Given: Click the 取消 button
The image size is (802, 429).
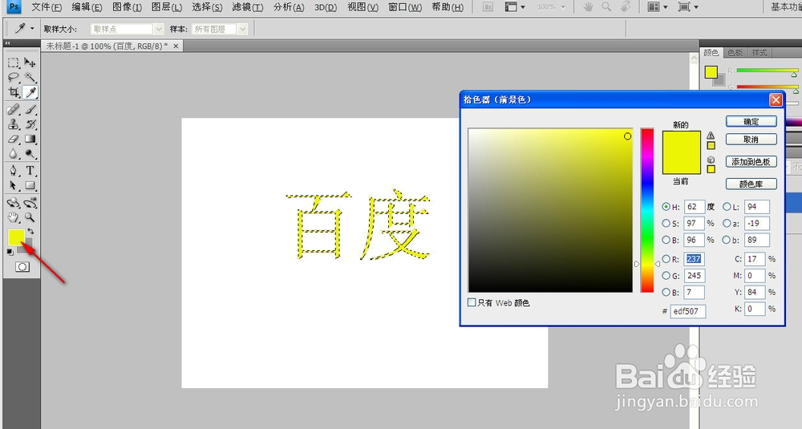Looking at the screenshot, I should 751,139.
